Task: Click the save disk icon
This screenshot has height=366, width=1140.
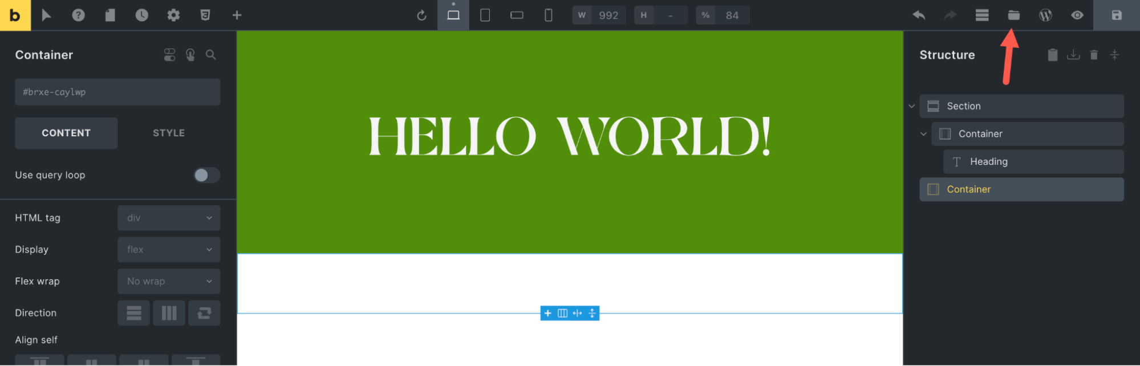Action: [1116, 15]
